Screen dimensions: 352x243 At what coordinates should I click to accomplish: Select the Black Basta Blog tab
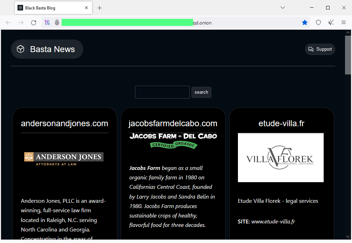[53, 8]
